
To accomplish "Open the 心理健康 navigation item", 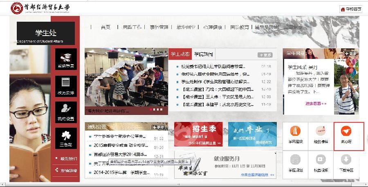I will point(213,27).
